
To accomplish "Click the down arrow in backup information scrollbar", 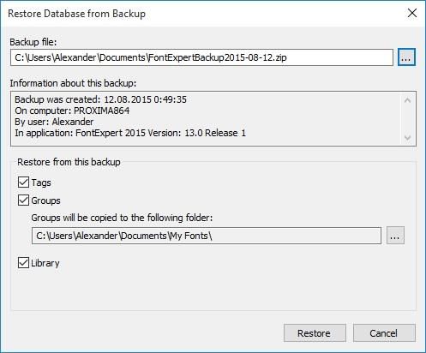I will [408, 138].
